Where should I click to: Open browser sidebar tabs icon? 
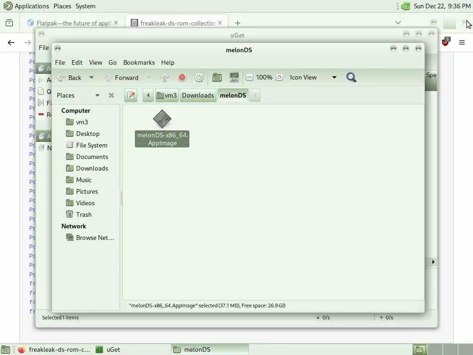point(9,23)
